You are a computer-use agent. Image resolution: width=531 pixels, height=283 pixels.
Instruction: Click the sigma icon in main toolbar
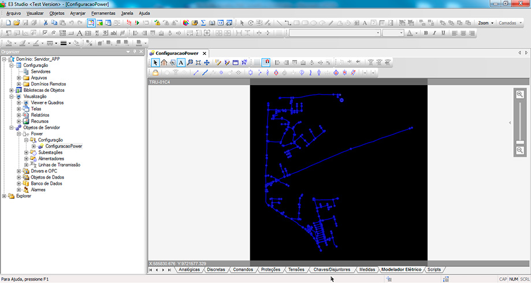[x=203, y=23]
